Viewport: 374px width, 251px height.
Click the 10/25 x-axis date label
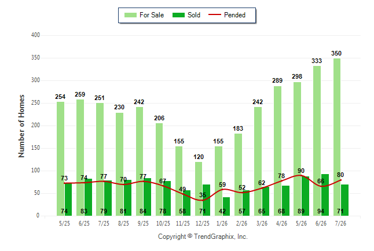pyautogui.click(x=163, y=223)
